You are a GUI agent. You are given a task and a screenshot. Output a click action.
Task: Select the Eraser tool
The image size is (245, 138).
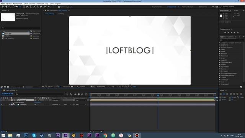click(41, 7)
